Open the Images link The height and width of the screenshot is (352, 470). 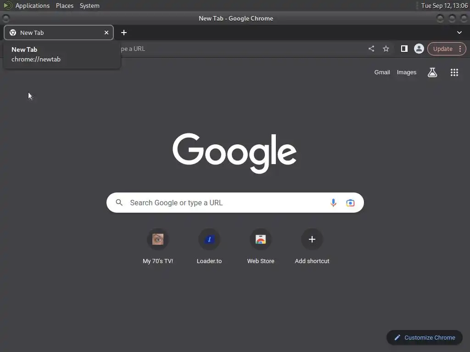pos(406,72)
